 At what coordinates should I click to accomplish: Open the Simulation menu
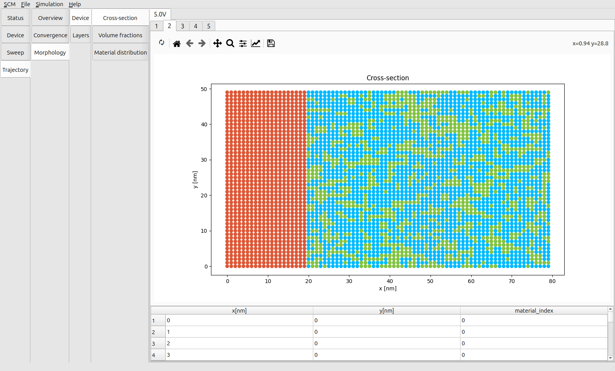49,4
